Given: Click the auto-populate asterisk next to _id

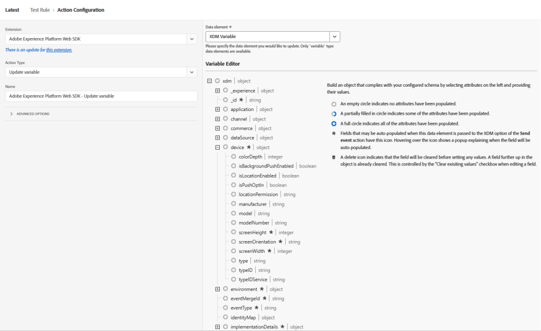Looking at the screenshot, I should 241,100.
